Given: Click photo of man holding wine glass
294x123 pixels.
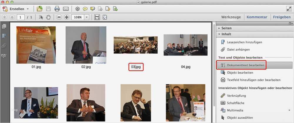Looking at the screenshot, I should click(186, 103).
